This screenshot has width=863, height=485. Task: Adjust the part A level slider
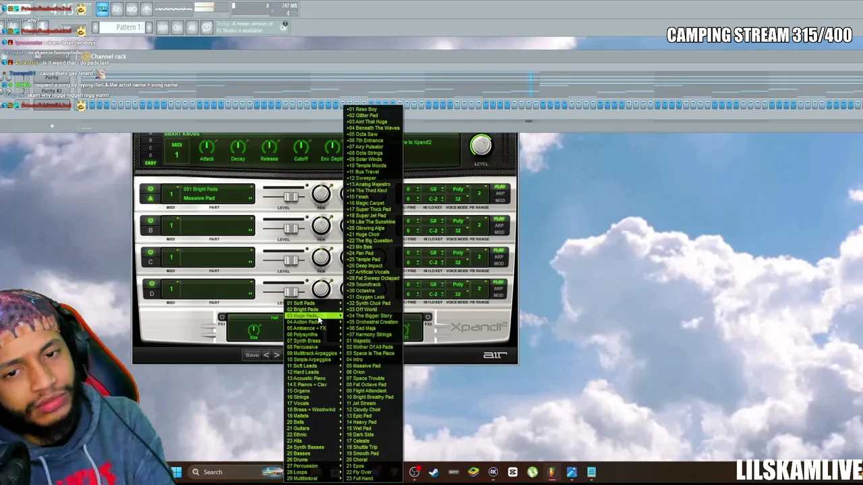[x=291, y=197]
